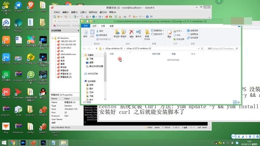
Task: Click the Cut scissors icon in ribbon
Action: tap(97, 31)
